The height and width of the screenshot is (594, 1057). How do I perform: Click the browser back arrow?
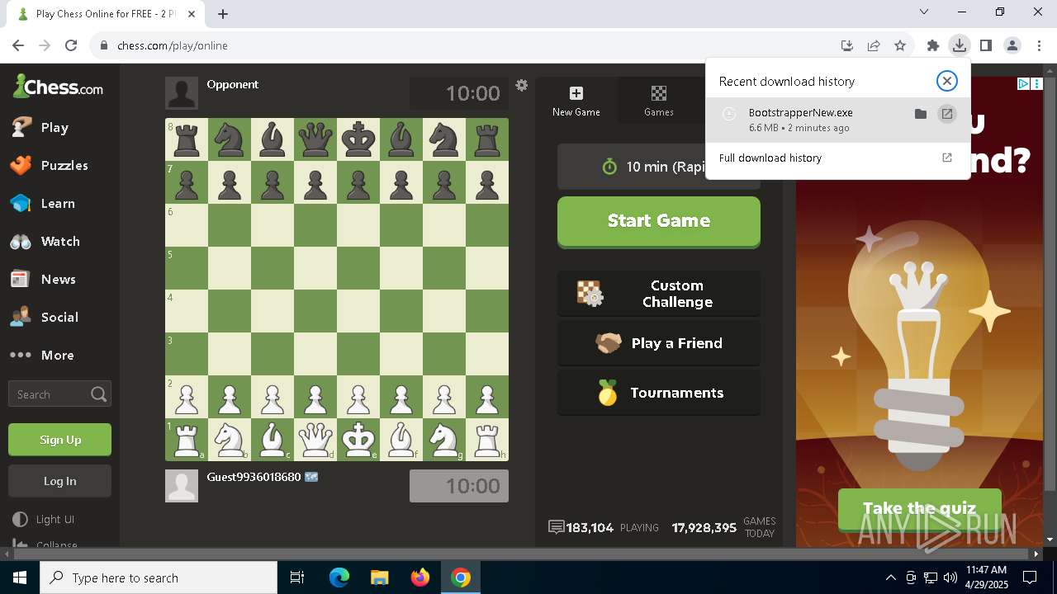tap(18, 45)
